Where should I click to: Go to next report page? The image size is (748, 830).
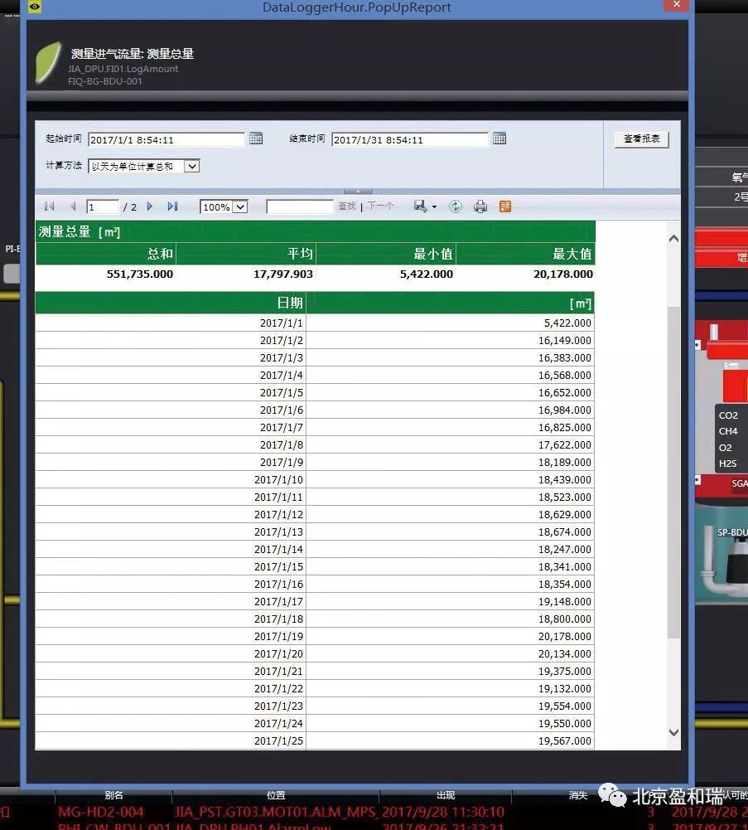[x=150, y=206]
